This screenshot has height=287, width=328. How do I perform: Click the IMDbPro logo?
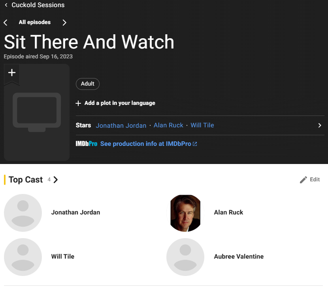[87, 144]
